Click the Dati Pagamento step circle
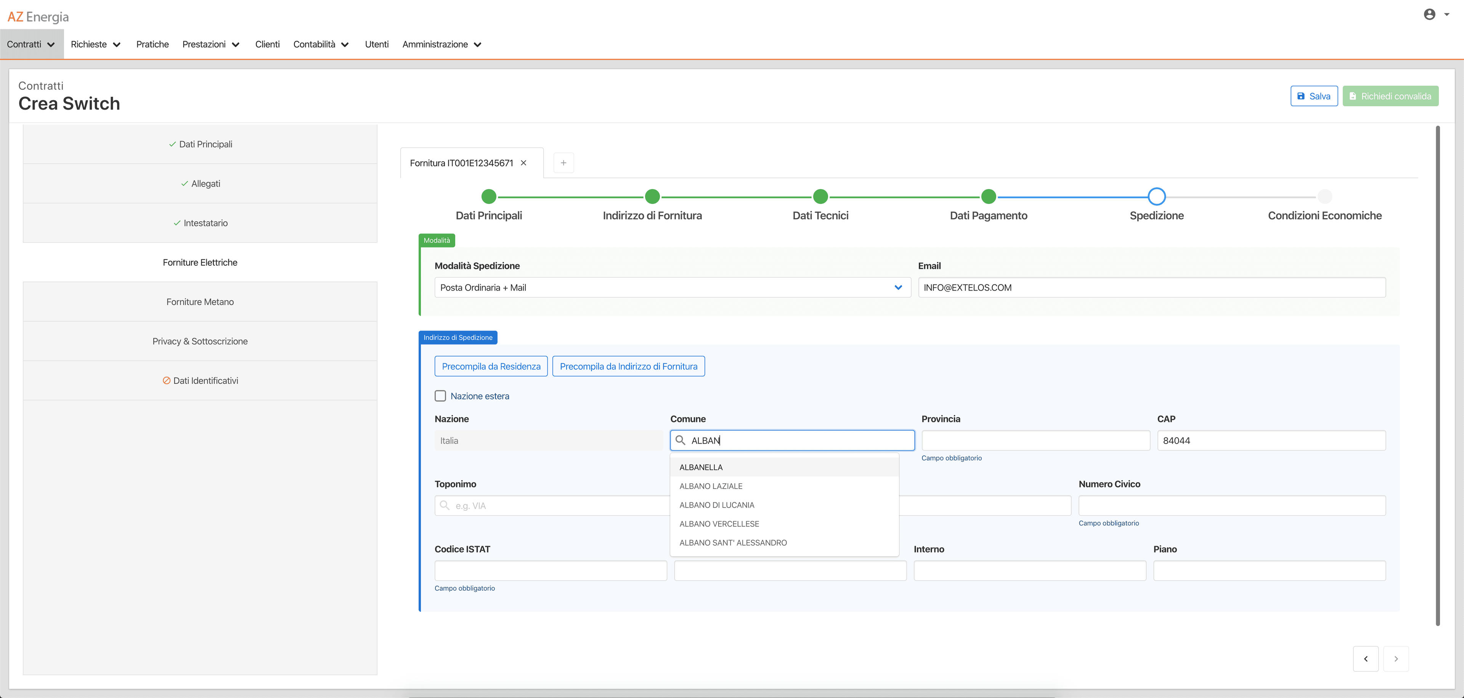 (x=988, y=196)
